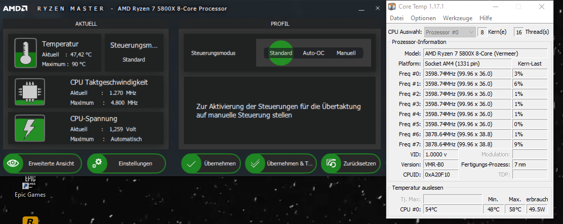Viewport: 563px width, 224px height.
Task: Click the CPUID value 0xA20F10
Action: tap(441, 175)
